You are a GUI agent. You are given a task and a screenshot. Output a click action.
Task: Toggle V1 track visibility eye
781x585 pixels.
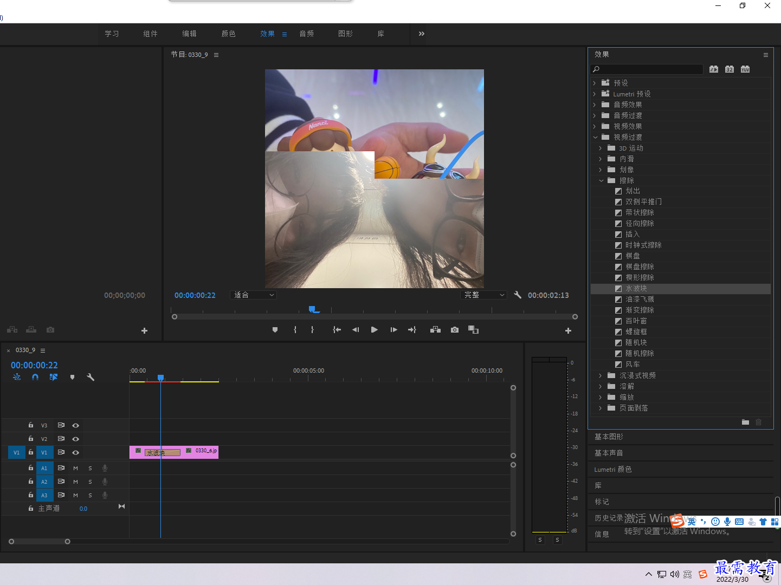[76, 452]
